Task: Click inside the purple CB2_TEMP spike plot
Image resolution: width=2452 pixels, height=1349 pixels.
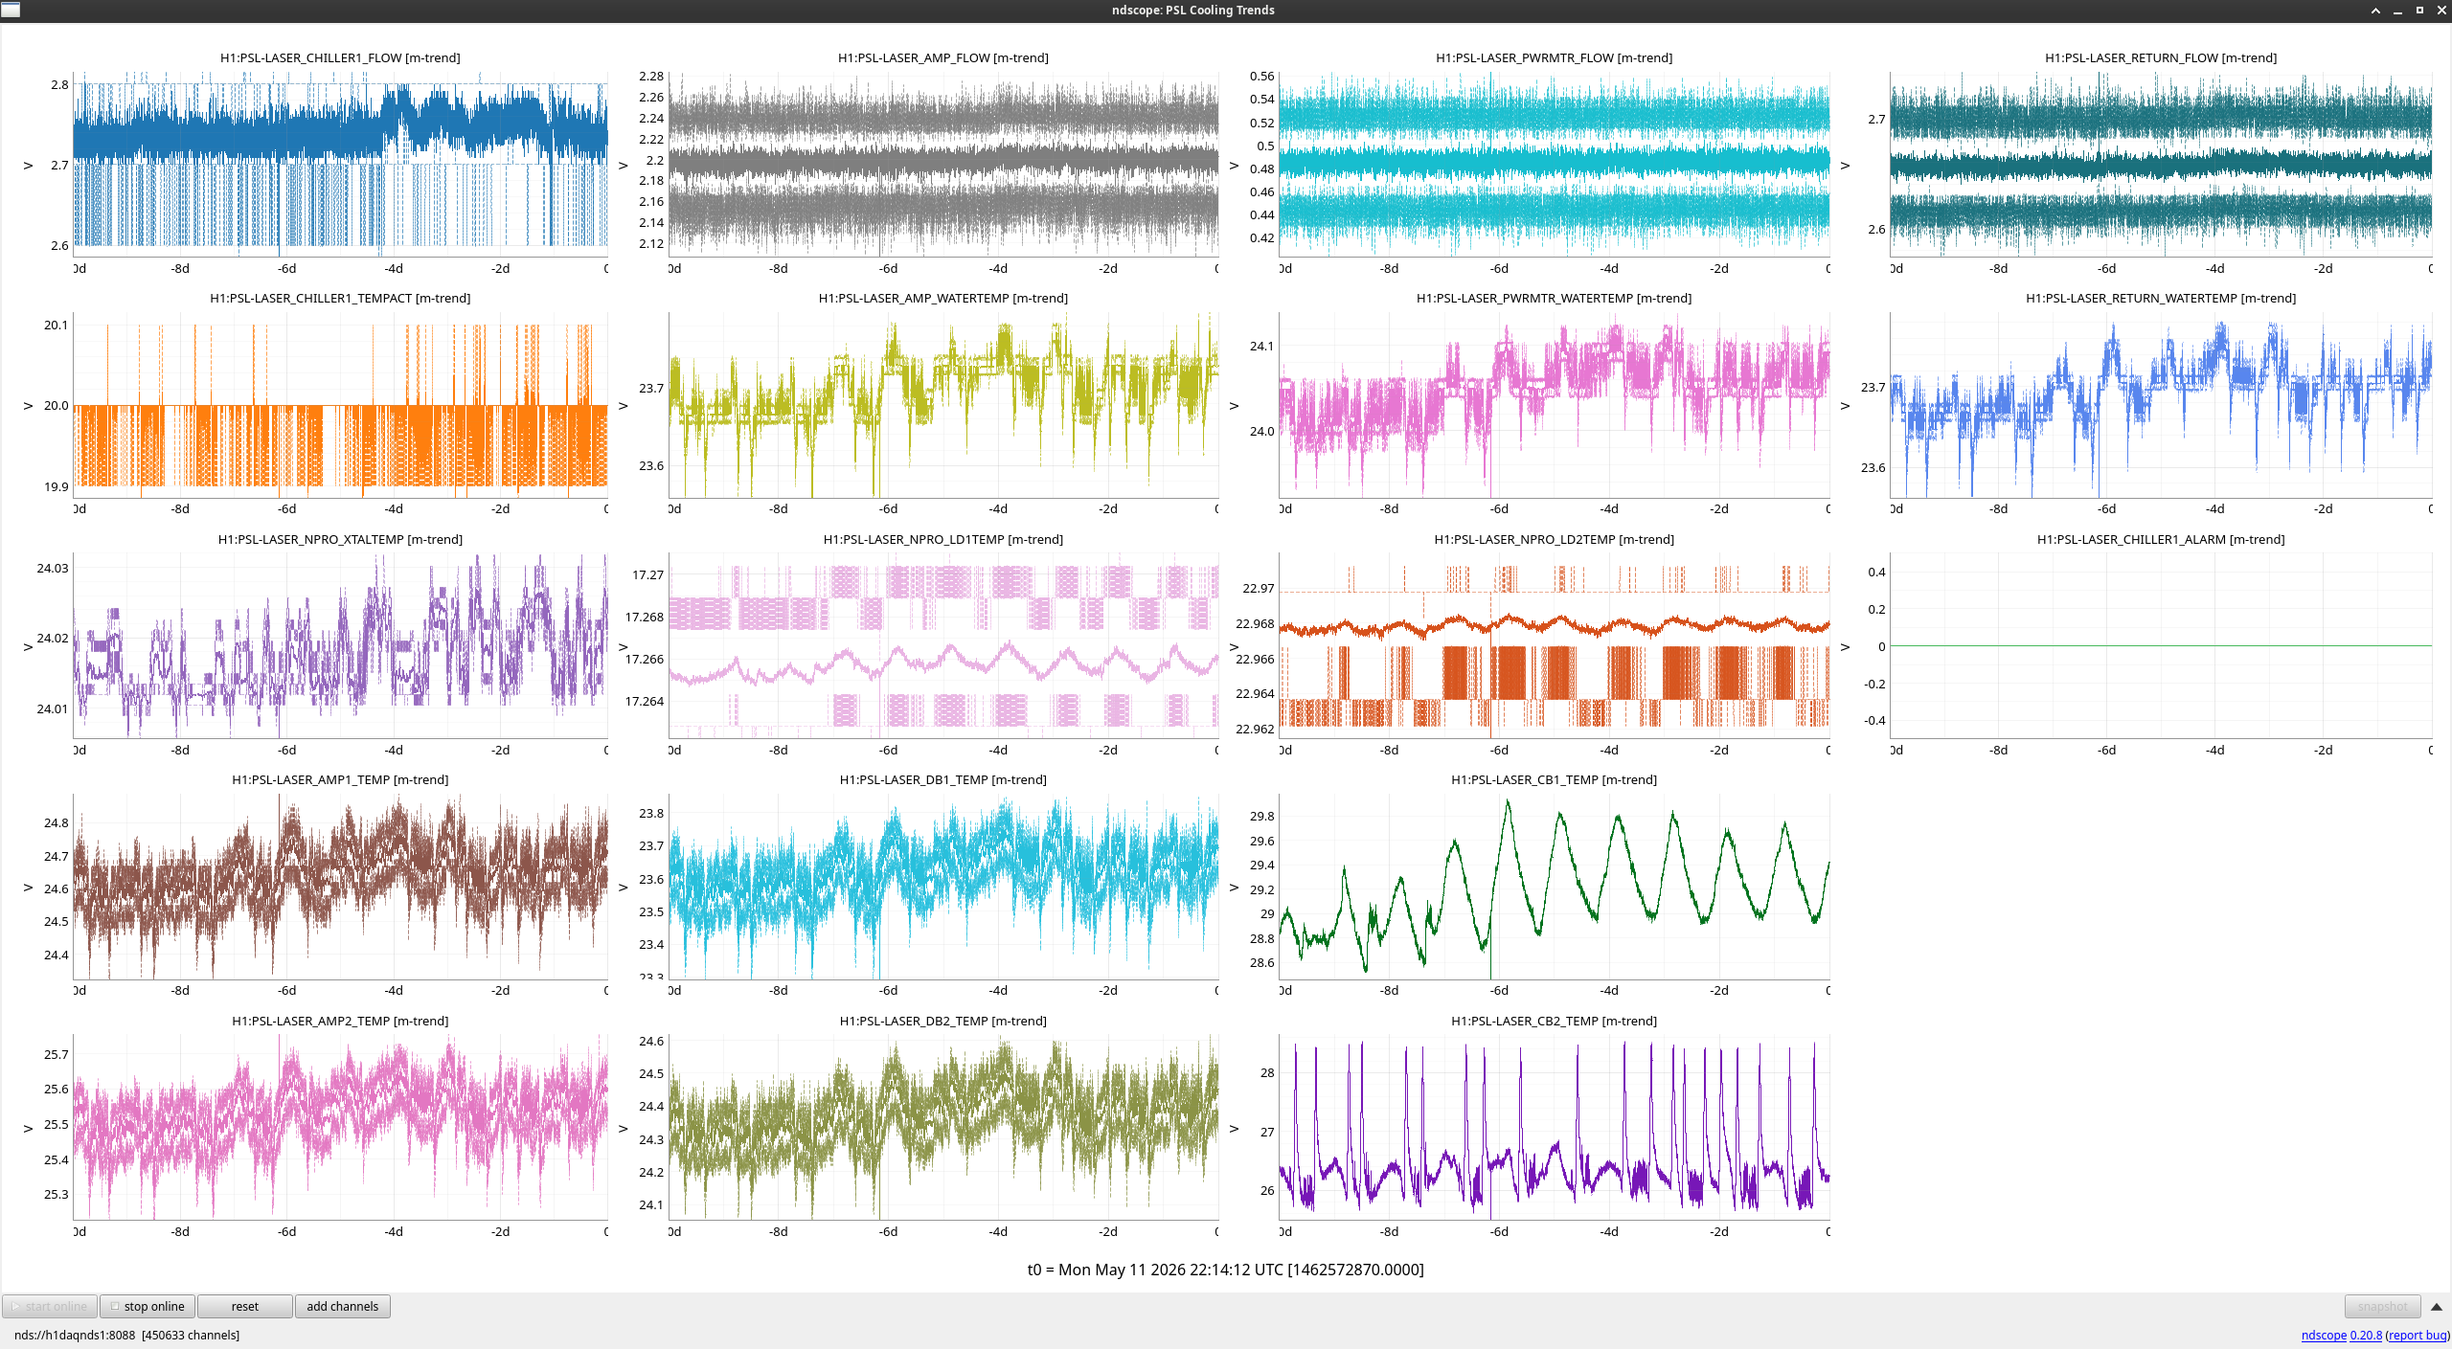Action: (1555, 1127)
